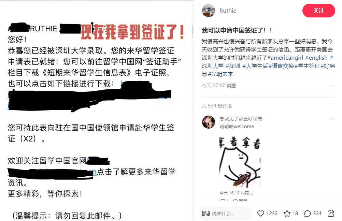The width and height of the screenshot is (342, 221).
Task: Open the #americangirl hashtag
Action: pos(285,58)
